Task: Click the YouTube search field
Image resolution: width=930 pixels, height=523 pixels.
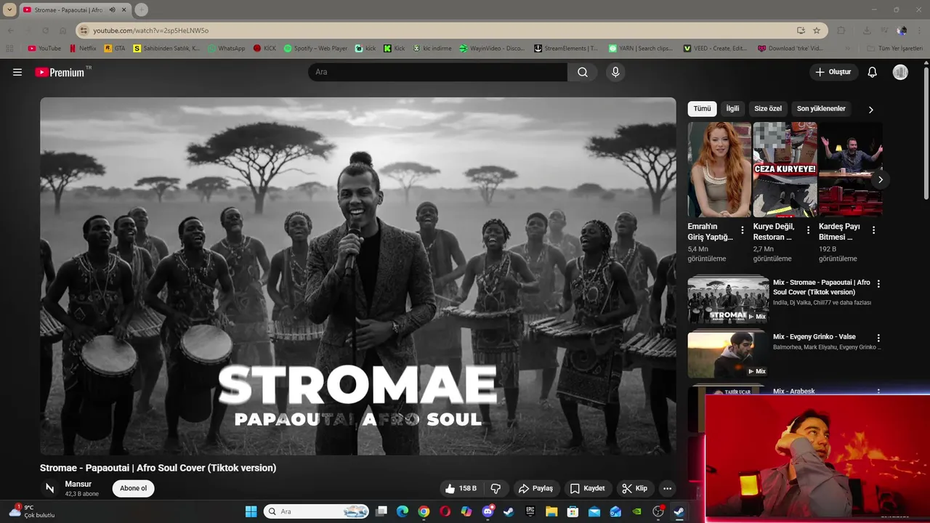Action: pyautogui.click(x=437, y=72)
